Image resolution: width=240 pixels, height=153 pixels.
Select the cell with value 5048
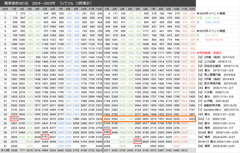pos(53,142)
